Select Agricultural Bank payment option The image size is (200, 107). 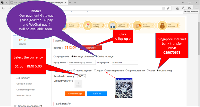click(127, 71)
